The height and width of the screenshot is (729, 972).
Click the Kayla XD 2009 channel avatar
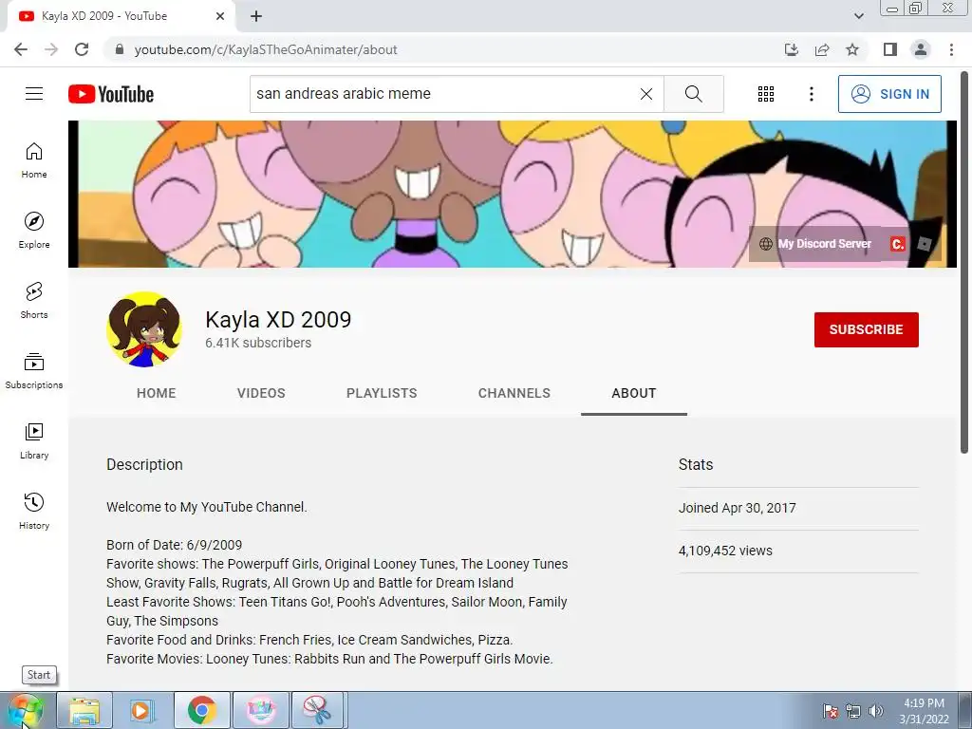(144, 329)
